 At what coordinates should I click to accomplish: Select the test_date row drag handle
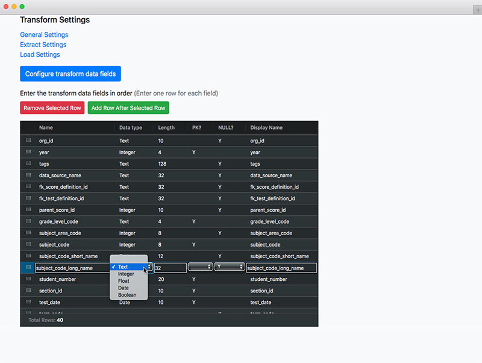[x=28, y=302]
